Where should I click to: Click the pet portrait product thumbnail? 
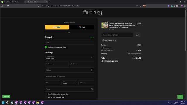point(105,25)
